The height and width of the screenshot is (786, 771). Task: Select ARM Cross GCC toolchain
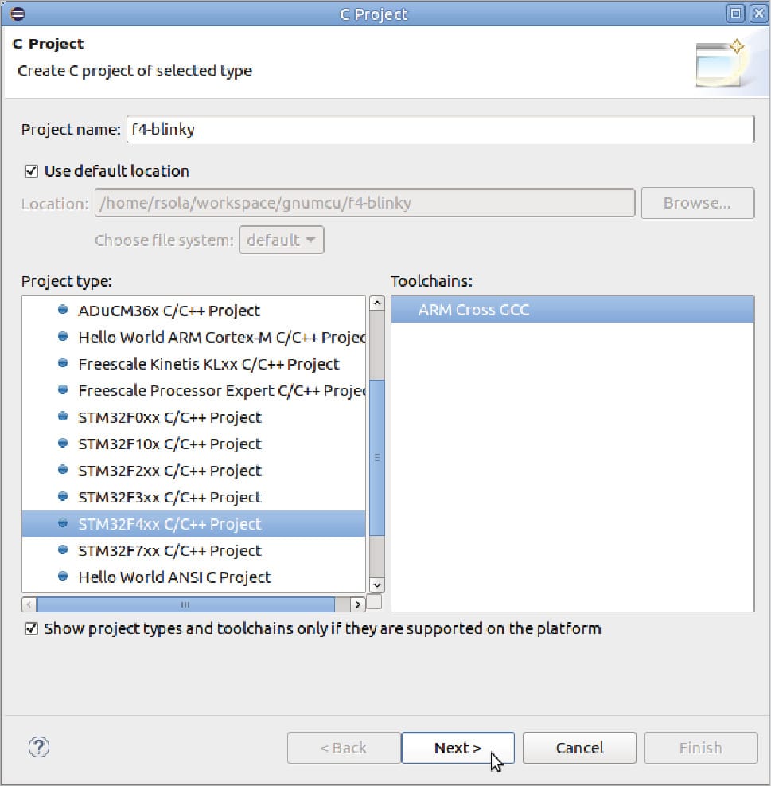pyautogui.click(x=573, y=310)
